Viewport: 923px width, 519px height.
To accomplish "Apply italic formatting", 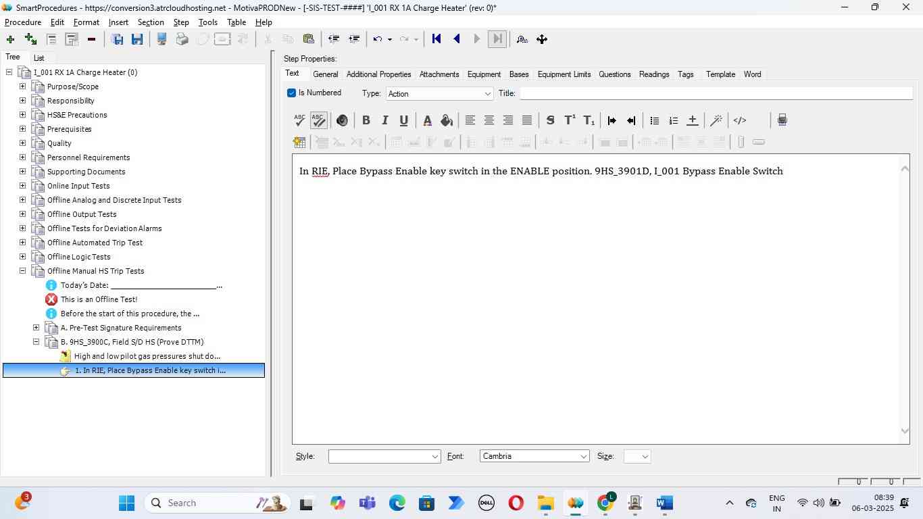I will (x=385, y=120).
